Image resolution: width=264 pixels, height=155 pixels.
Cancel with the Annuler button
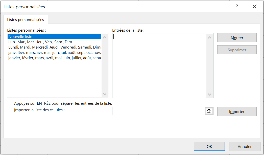point(245,146)
